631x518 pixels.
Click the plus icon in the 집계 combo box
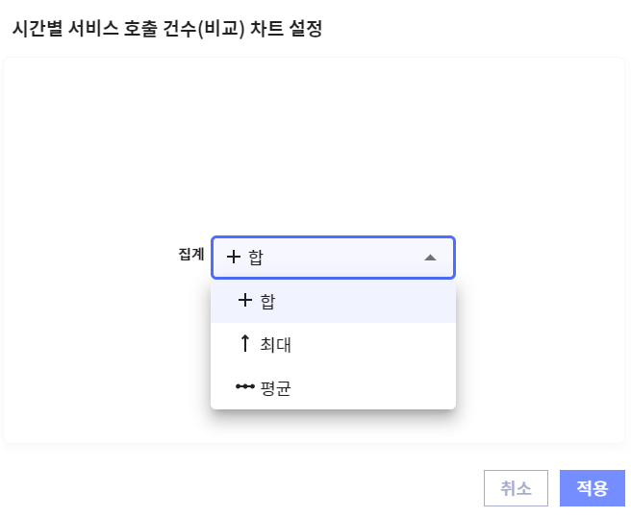234,258
